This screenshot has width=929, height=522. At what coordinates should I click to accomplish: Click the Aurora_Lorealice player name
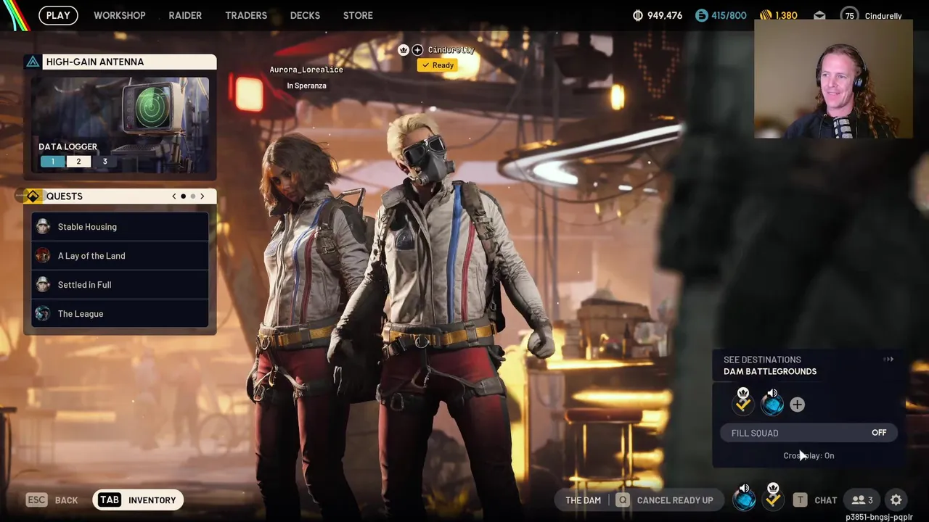(306, 70)
